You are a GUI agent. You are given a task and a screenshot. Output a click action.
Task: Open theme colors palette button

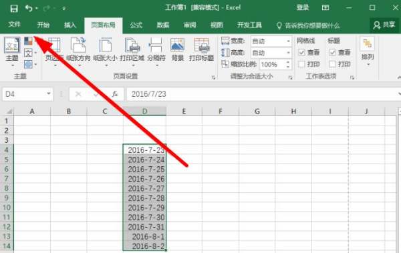coord(28,41)
